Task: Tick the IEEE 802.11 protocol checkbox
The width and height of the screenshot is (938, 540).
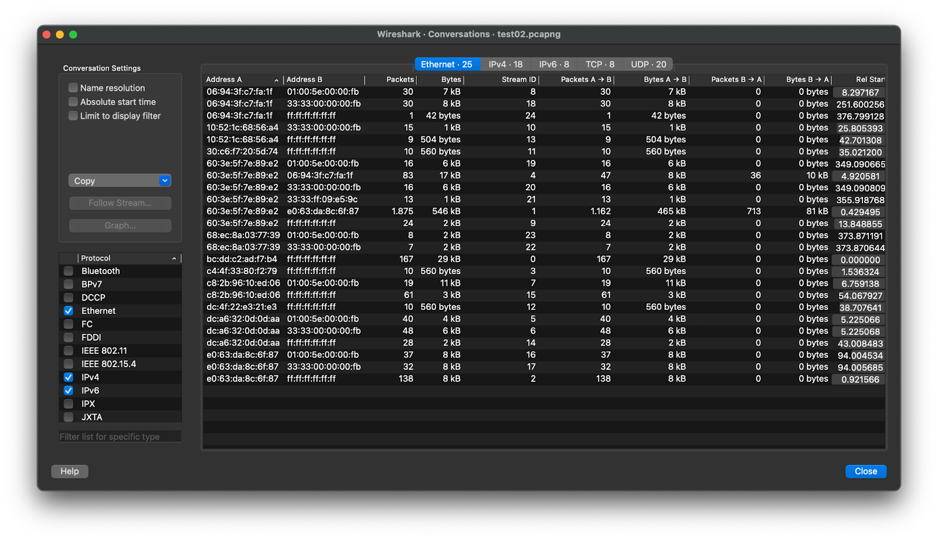Action: [x=69, y=351]
